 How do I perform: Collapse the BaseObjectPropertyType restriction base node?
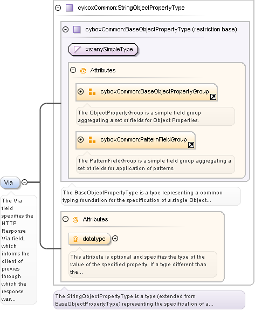[x=66, y=30]
